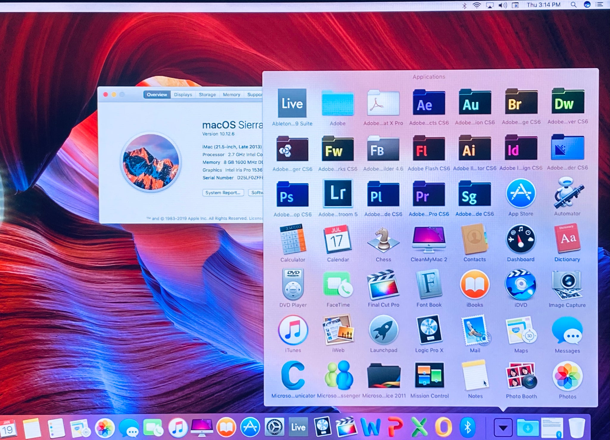Viewport: 610px width, 440px height.
Task: Open the Microsoft Office 2011 folder
Action: coord(384,375)
